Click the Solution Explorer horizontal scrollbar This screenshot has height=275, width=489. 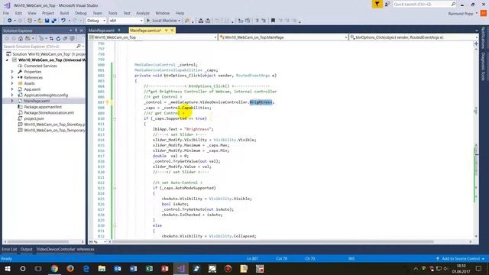[x=37, y=241]
